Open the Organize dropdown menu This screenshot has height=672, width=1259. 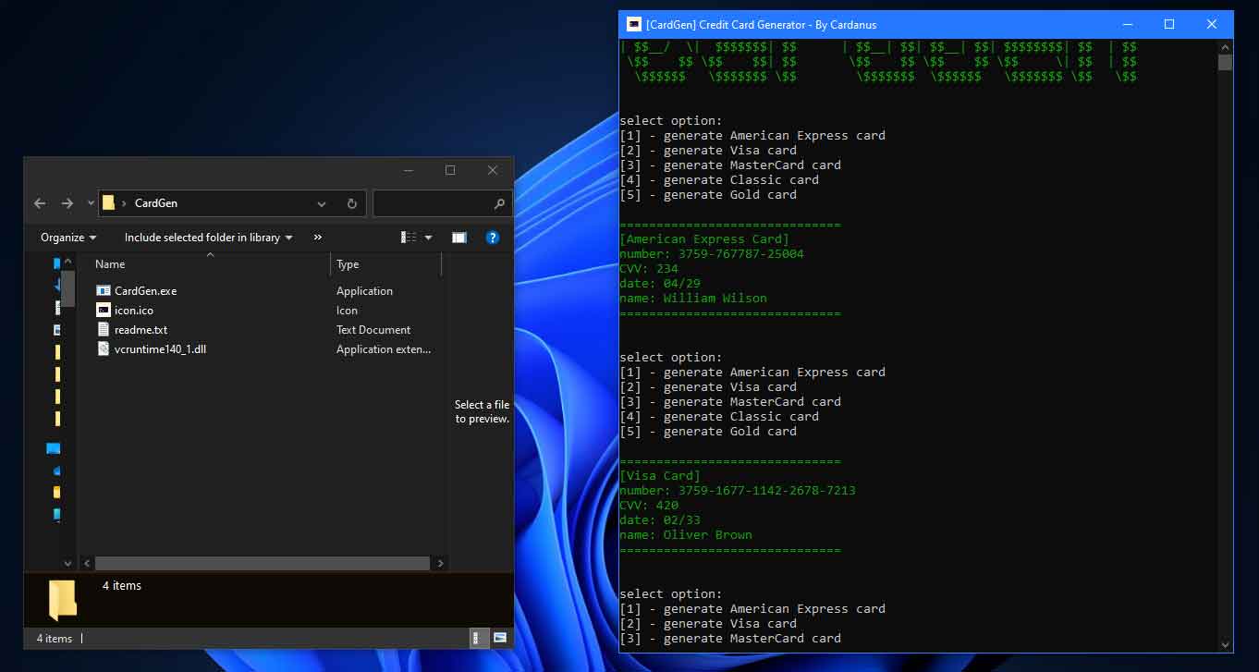(68, 238)
